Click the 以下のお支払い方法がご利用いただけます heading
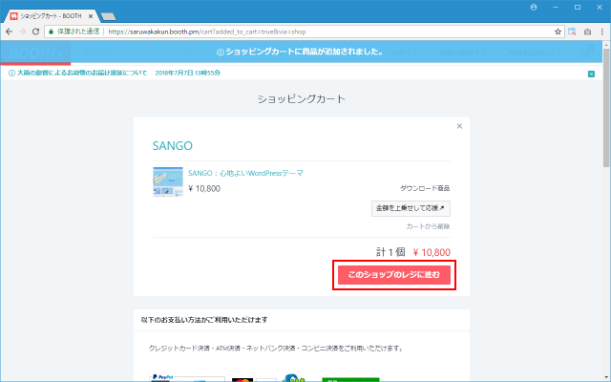The image size is (611, 382). tap(204, 320)
